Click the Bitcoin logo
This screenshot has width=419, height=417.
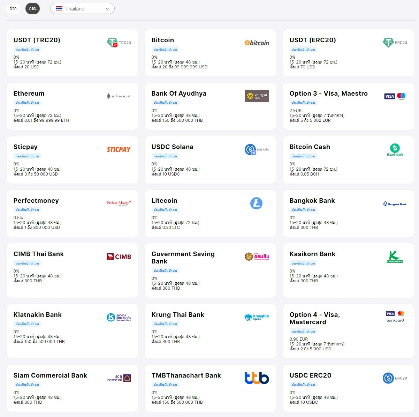257,43
